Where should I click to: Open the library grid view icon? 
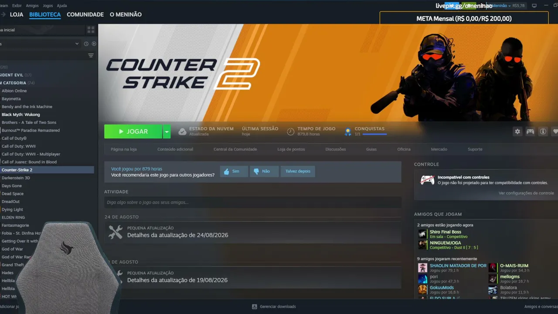[91, 30]
